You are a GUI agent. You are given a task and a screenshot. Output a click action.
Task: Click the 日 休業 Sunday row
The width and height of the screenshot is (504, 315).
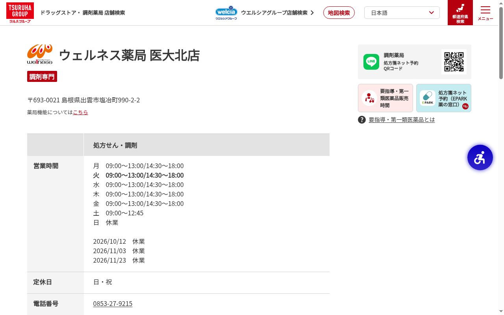106,222
